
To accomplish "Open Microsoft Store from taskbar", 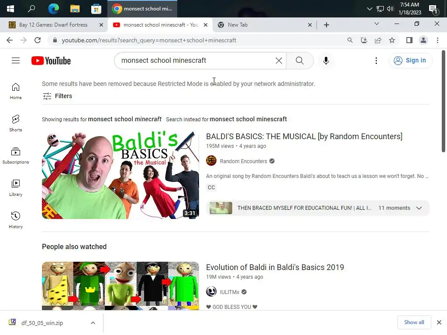I will pos(96,9).
